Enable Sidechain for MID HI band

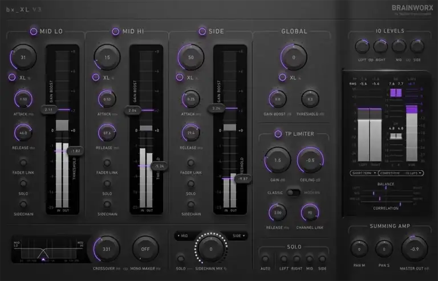(107, 204)
